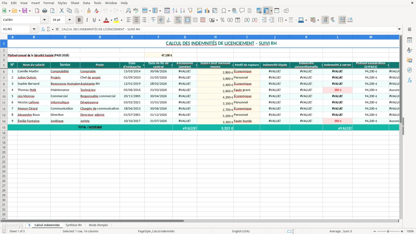This screenshot has width=416, height=234.
Task: Open sidebar Properties panel icon
Action: tap(409, 40)
